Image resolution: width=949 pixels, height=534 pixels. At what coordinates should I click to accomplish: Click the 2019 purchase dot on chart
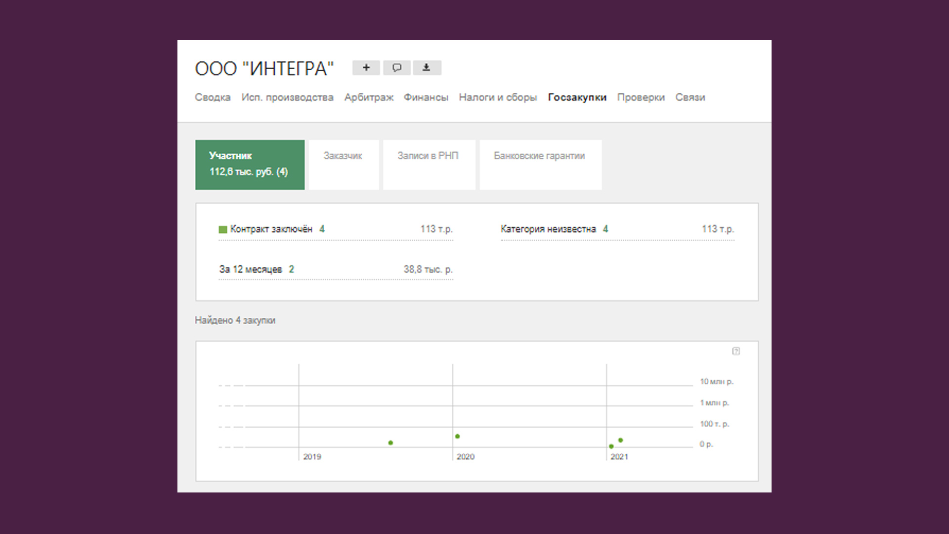(390, 443)
